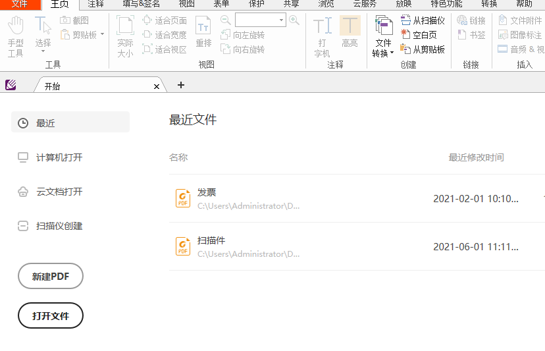Select the Highlight (高亮) tool

pos(350,32)
